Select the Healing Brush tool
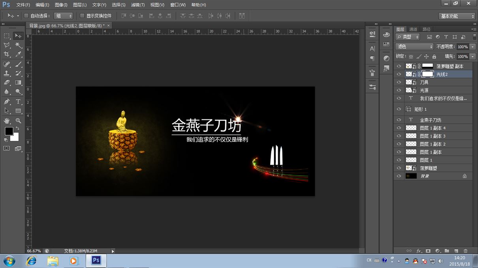The height and width of the screenshot is (268, 478). [x=7, y=64]
